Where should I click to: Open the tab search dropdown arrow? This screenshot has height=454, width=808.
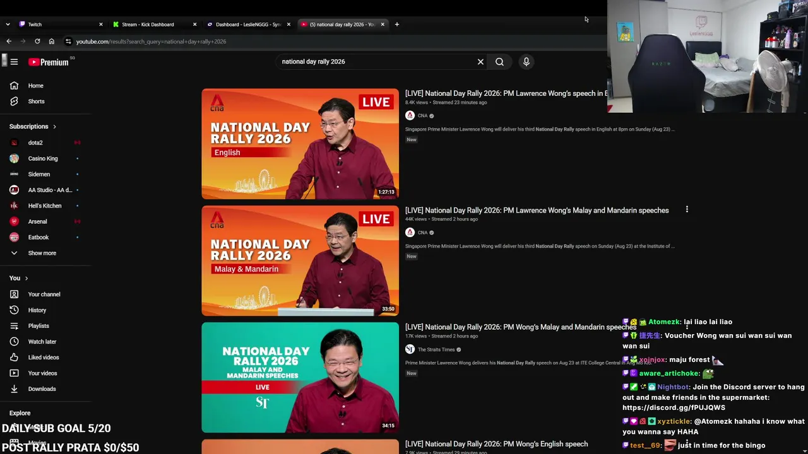(8, 25)
